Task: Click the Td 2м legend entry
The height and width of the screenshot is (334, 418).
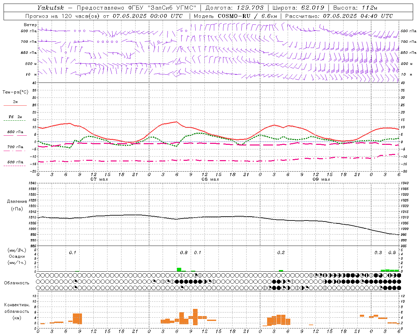Action: (15, 117)
